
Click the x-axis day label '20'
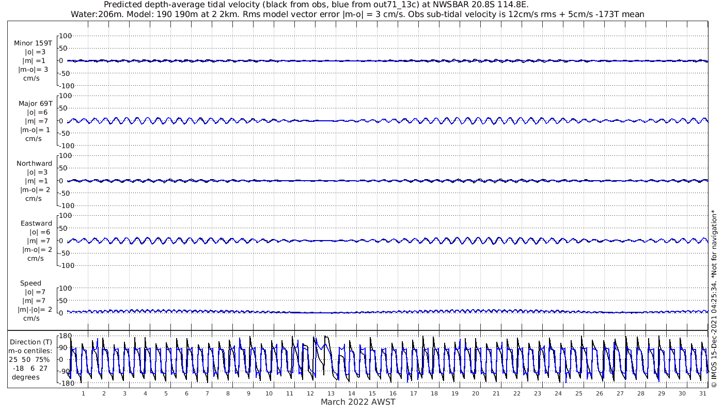click(475, 393)
